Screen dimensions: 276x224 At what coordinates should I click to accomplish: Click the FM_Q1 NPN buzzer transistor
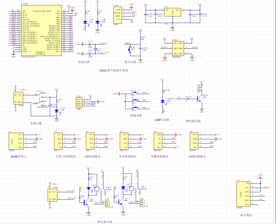click(x=198, y=99)
